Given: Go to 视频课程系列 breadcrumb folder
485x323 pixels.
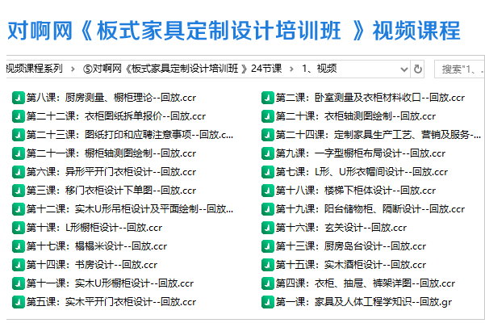Looking at the screenshot, I should click(x=34, y=69).
